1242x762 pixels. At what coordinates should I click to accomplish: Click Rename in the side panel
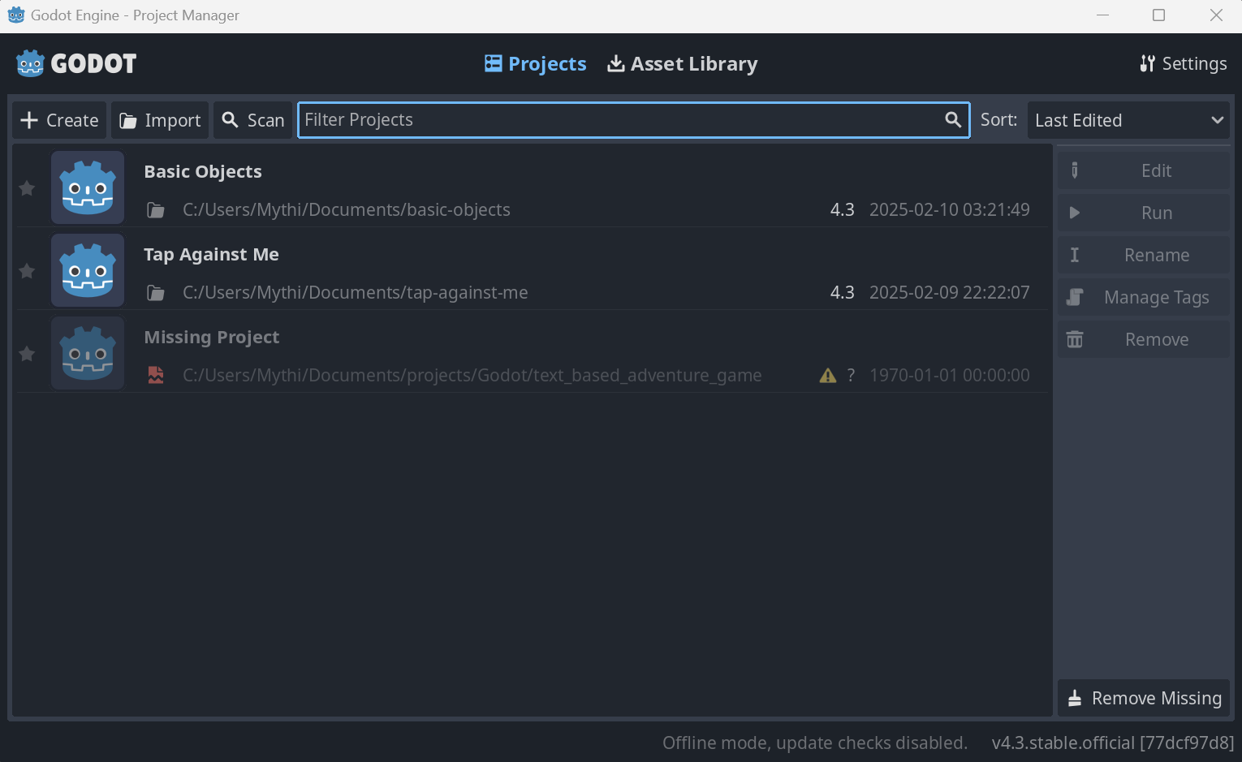click(1143, 255)
